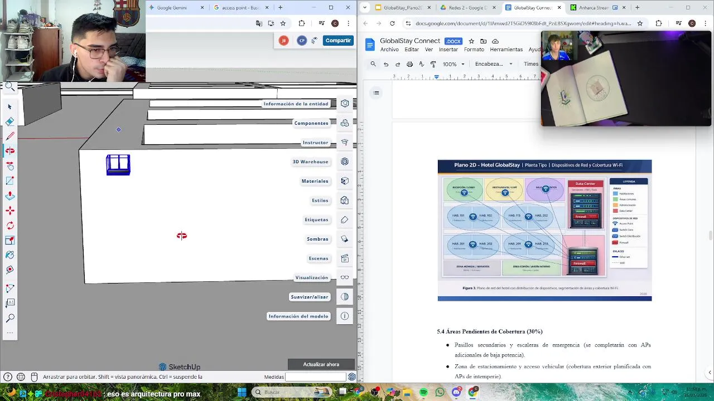
Task: Open the Formato menu in Google Docs
Action: tap(474, 50)
